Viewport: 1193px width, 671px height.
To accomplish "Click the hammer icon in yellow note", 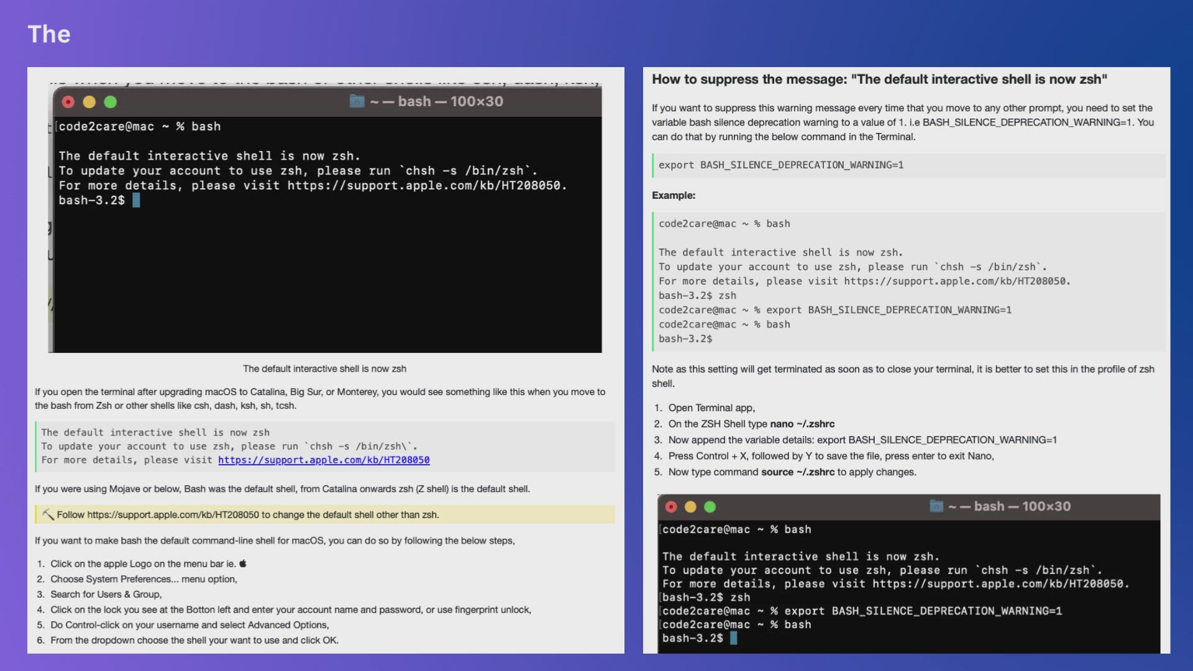I will [47, 514].
